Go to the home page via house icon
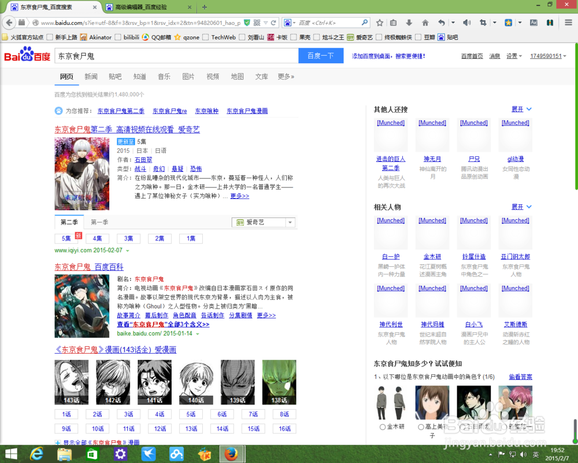The image size is (578, 463). [425, 23]
